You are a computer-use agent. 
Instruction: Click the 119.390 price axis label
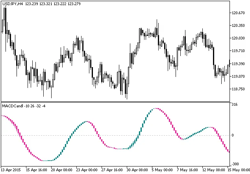tap(238, 64)
